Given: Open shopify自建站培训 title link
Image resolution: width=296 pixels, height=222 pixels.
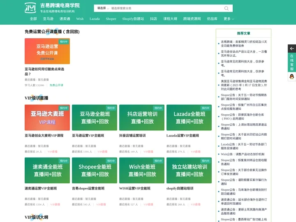Looking at the screenshot, I should pyautogui.click(x=180, y=188).
